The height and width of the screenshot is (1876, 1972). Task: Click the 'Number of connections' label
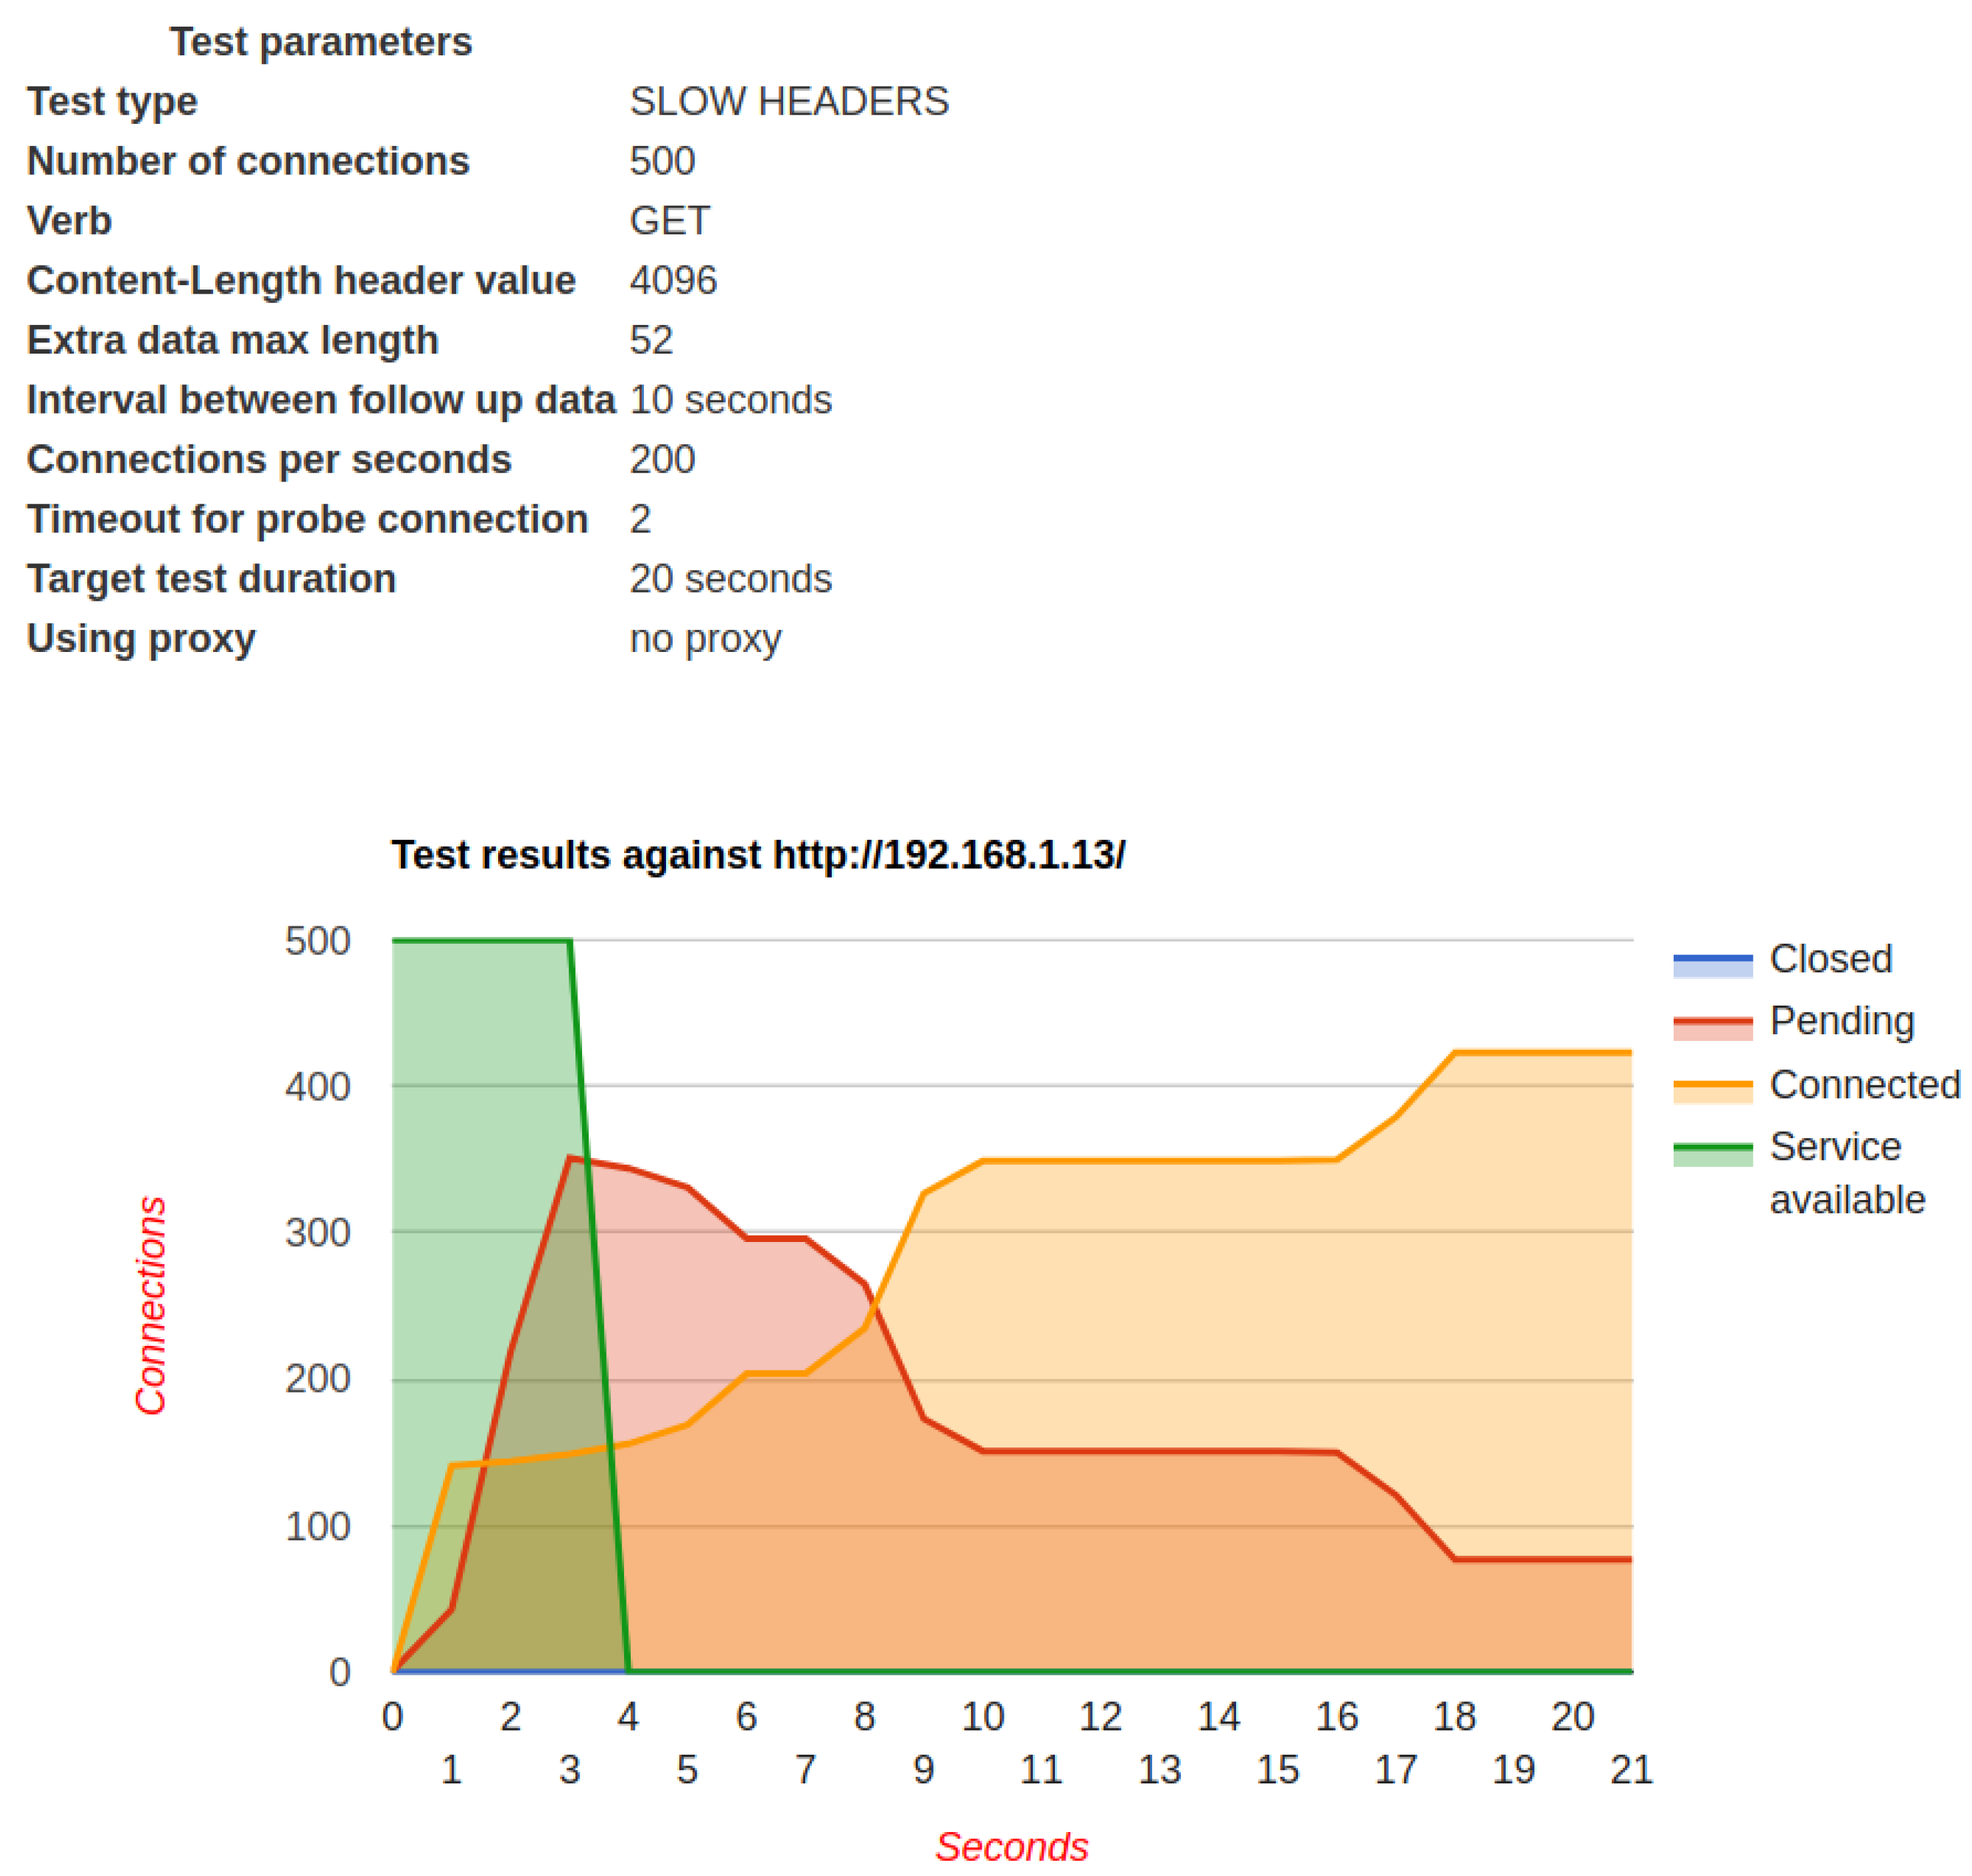click(248, 161)
